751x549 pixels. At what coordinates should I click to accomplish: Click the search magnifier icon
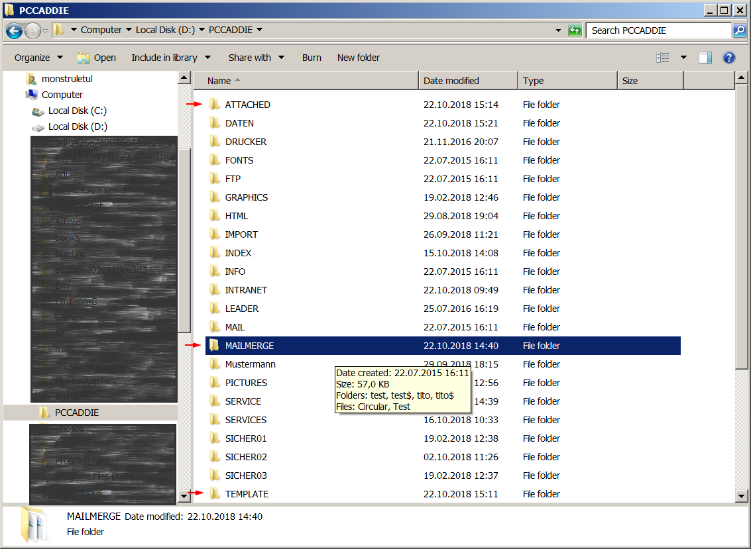click(739, 30)
